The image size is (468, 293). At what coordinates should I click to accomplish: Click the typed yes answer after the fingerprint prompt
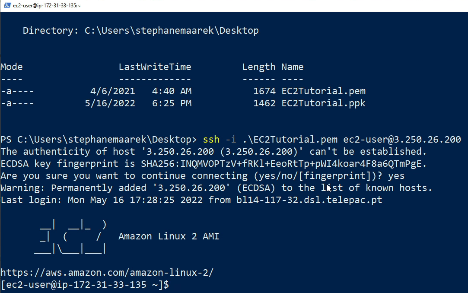[x=397, y=176]
